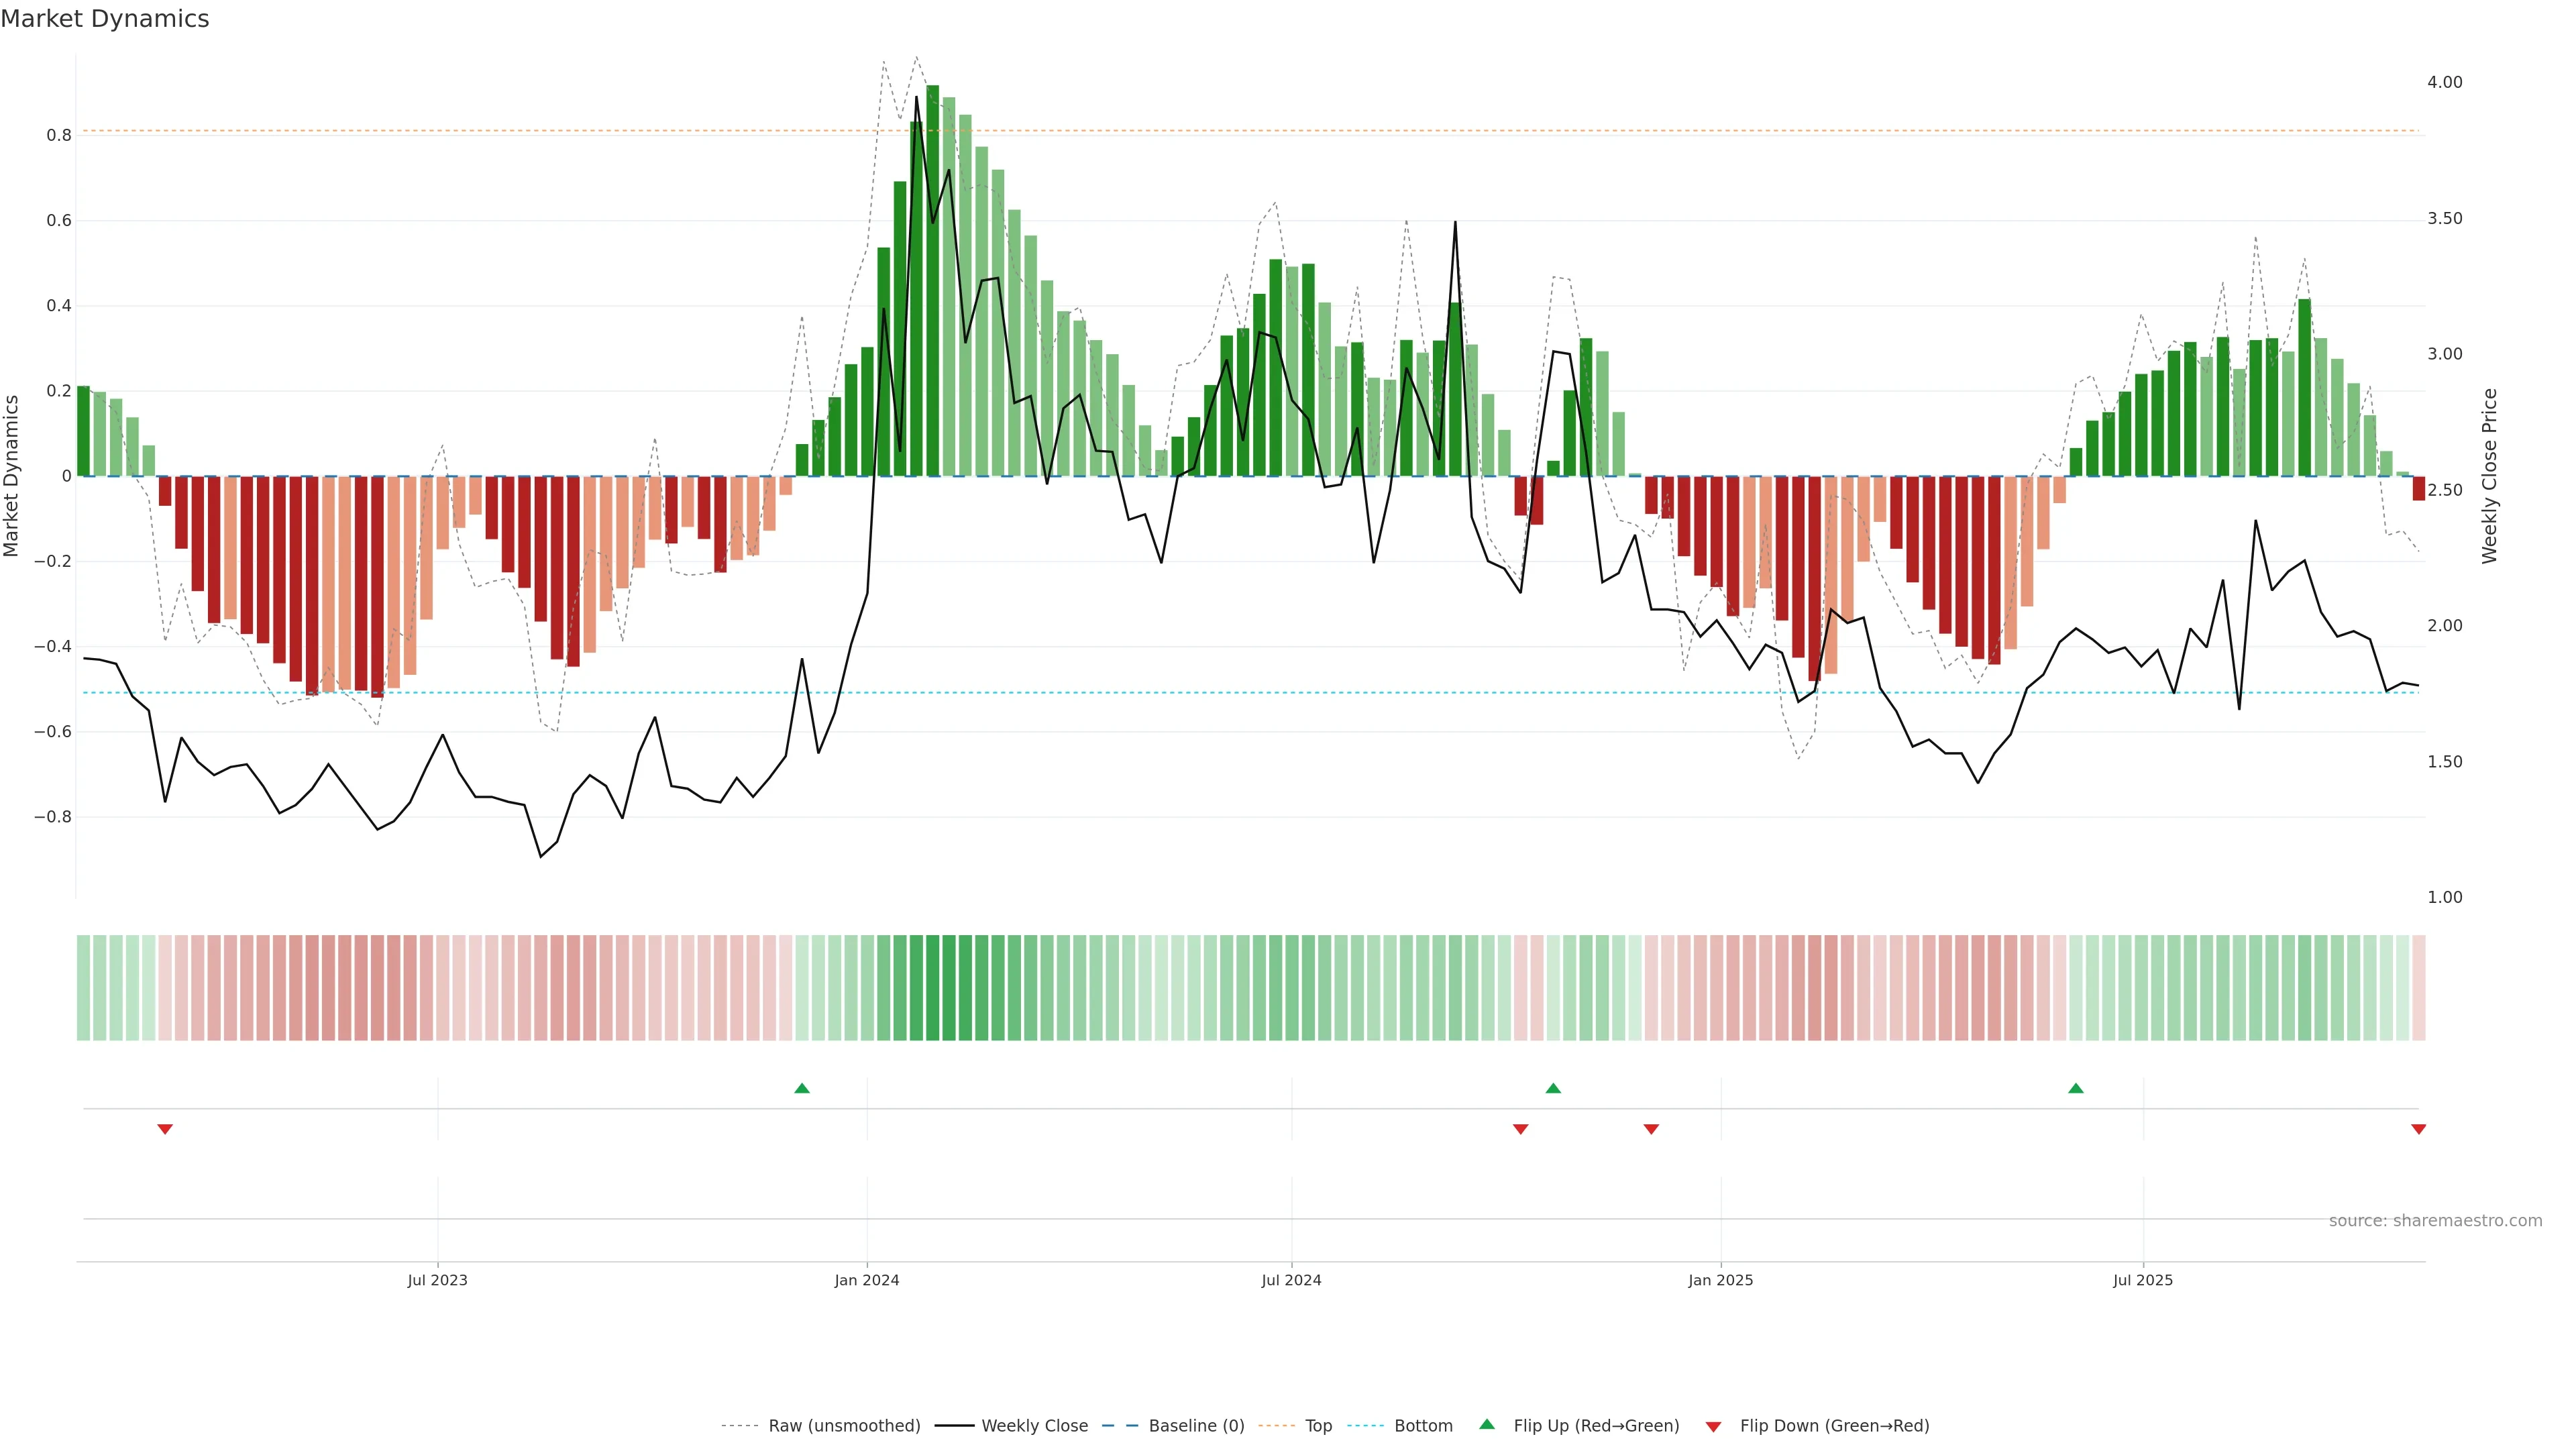
Task: Click the Jul 2025 x-axis label
Action: pos(2142,1280)
